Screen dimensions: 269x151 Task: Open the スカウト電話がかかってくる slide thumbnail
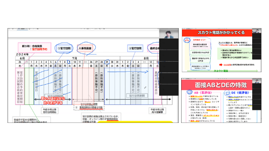tap(222, 50)
